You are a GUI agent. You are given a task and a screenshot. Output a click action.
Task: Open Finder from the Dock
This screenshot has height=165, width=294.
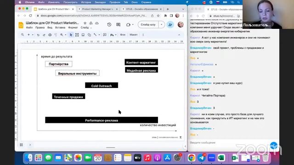[28, 158]
